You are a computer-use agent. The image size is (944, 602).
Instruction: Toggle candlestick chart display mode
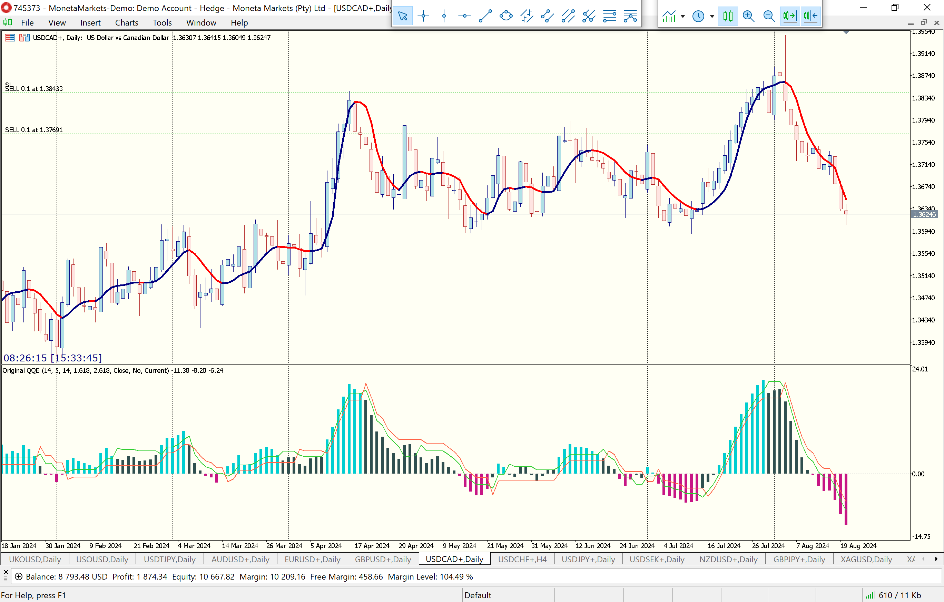tap(728, 16)
